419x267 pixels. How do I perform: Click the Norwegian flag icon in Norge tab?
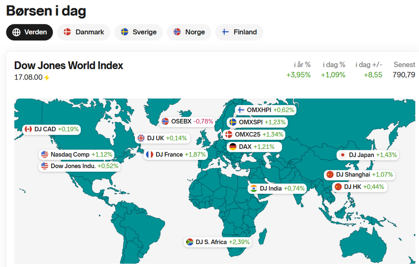tap(177, 32)
